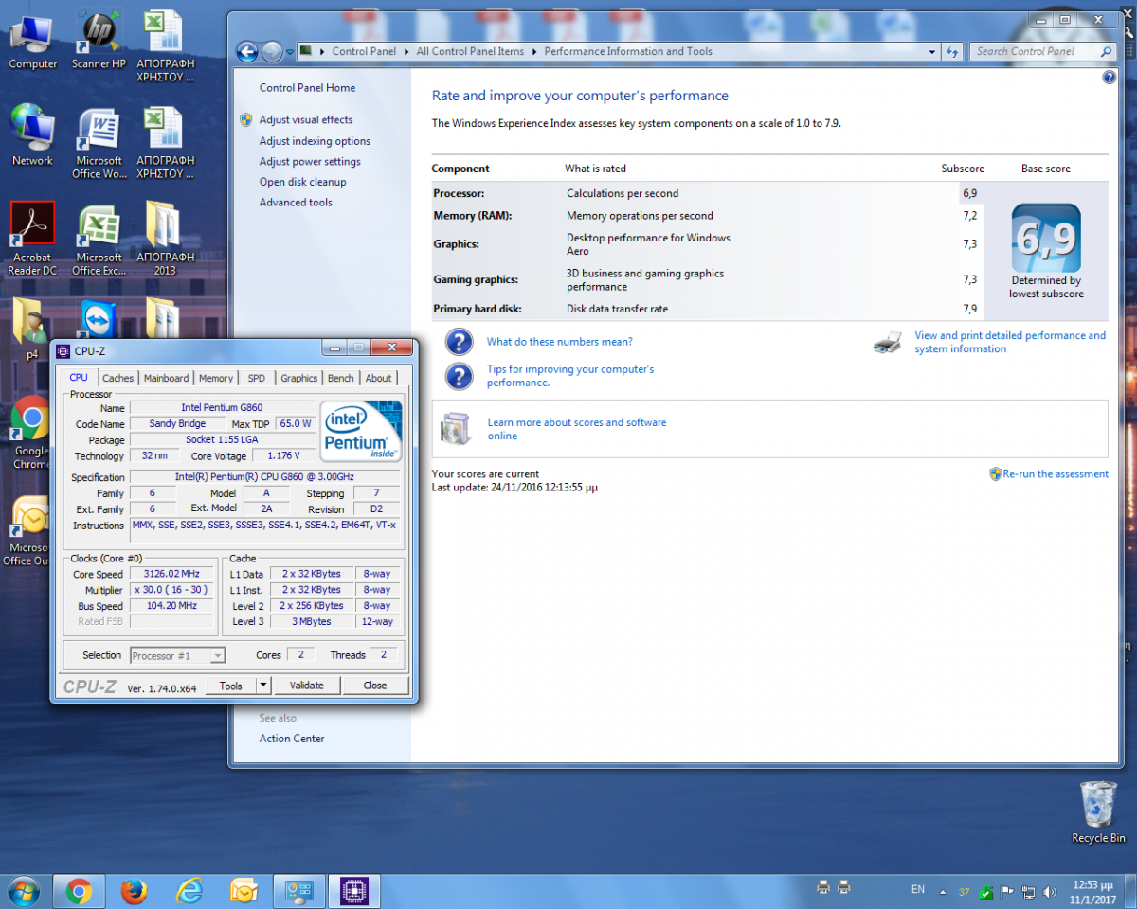Click the Tools button in CPU-Z
The height and width of the screenshot is (909, 1137).
tap(231, 686)
